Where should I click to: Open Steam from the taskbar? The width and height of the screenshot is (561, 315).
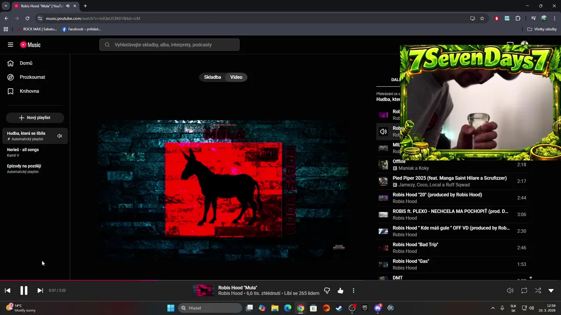[x=339, y=308]
